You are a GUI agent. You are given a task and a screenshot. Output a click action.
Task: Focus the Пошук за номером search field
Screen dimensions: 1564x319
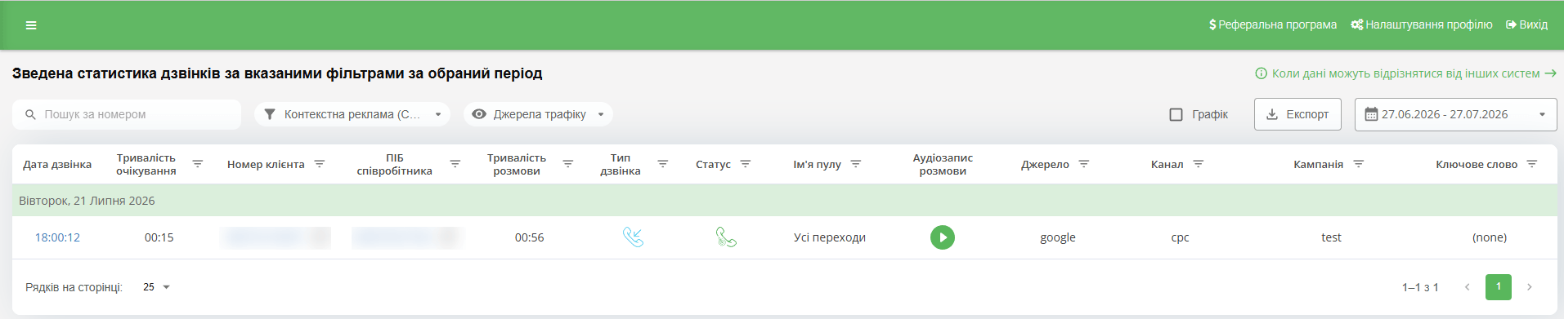[127, 114]
